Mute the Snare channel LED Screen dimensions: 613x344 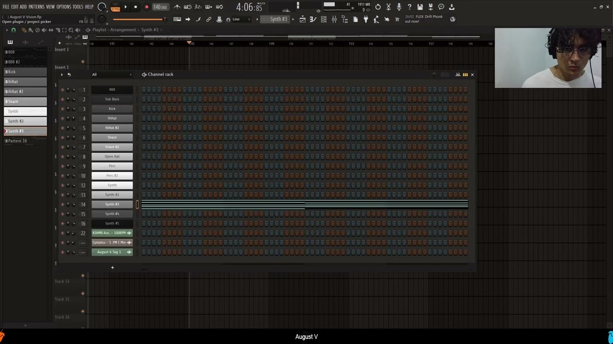(62, 138)
